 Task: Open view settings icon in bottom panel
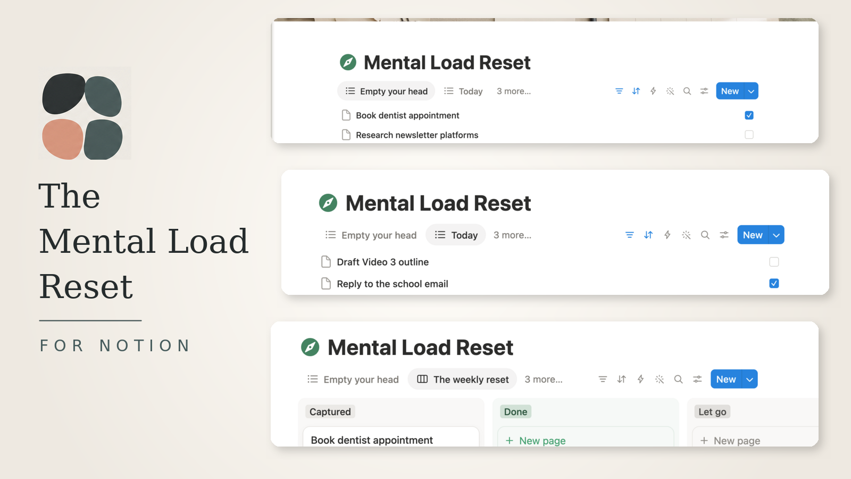pos(697,379)
